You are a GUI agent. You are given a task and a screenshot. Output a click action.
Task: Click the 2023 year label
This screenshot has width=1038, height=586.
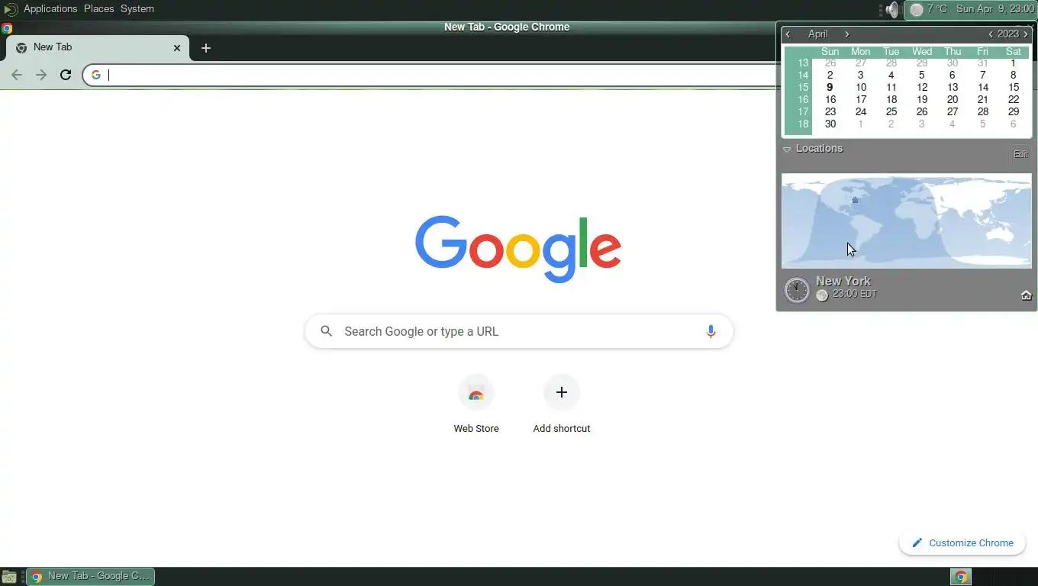(1008, 34)
